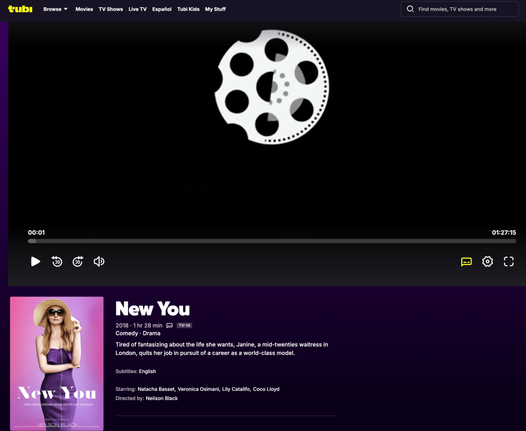Skip forward 30 seconds
The width and height of the screenshot is (526, 431).
pyautogui.click(x=78, y=261)
